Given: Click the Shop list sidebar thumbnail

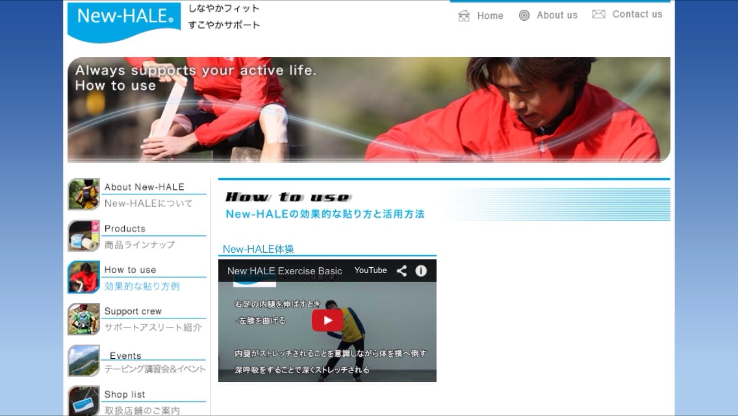Looking at the screenshot, I should pos(84,400).
